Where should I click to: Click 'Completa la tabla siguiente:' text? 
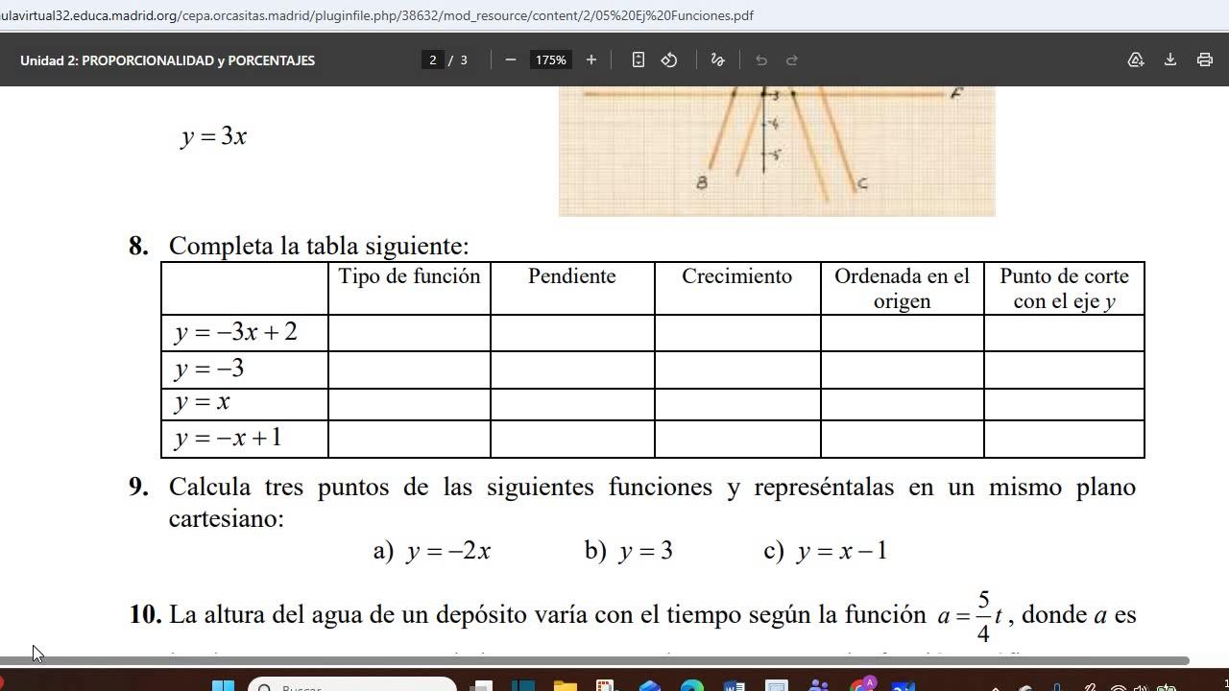pos(319,246)
